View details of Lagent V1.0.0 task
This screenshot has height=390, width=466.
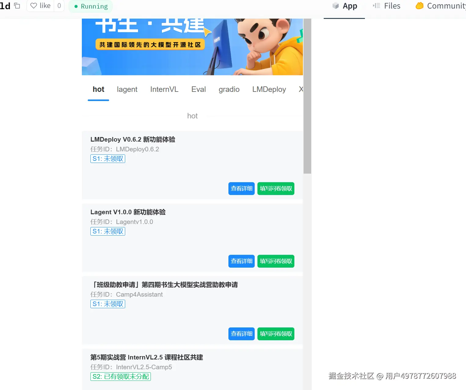[241, 261]
